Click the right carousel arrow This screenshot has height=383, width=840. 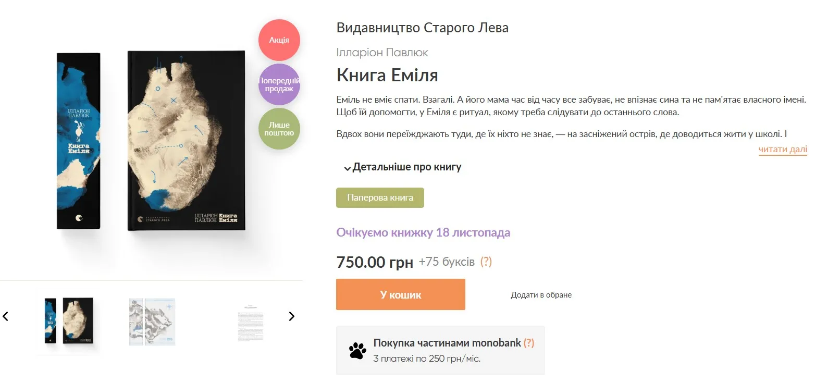point(292,316)
